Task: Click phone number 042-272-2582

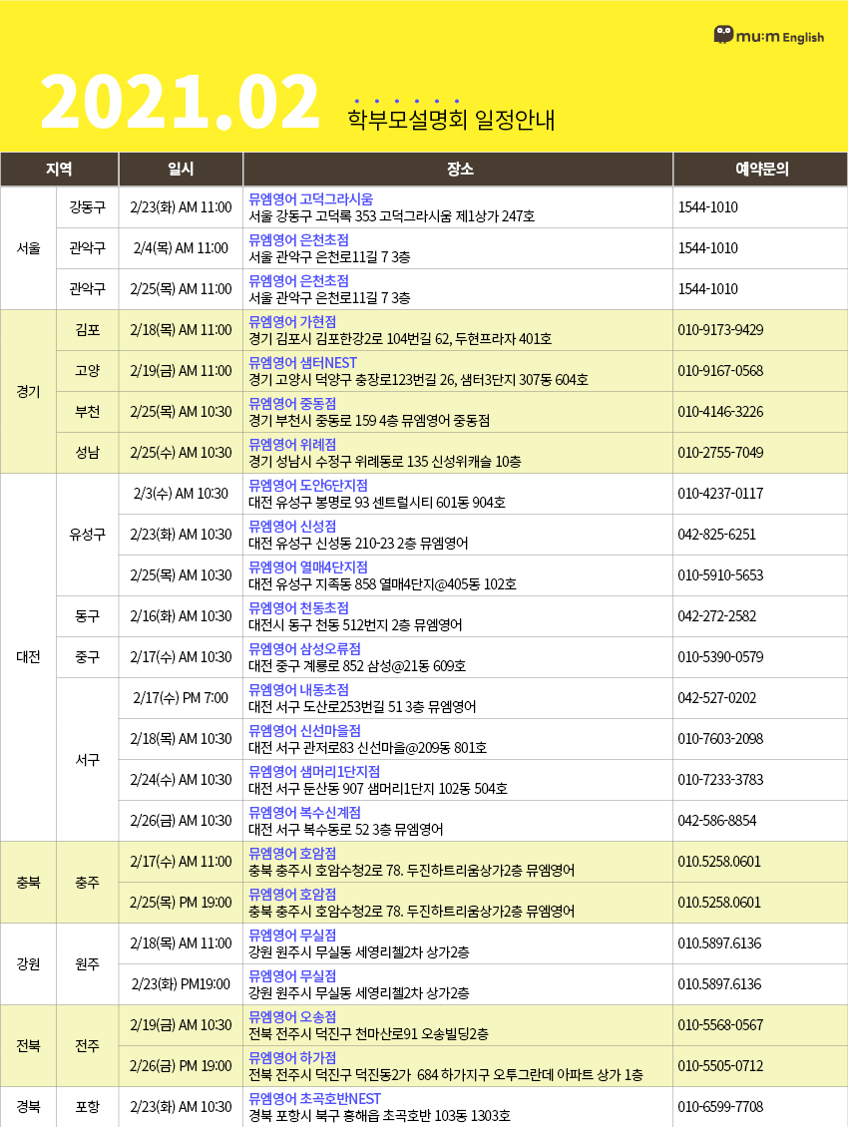Action: tap(717, 617)
